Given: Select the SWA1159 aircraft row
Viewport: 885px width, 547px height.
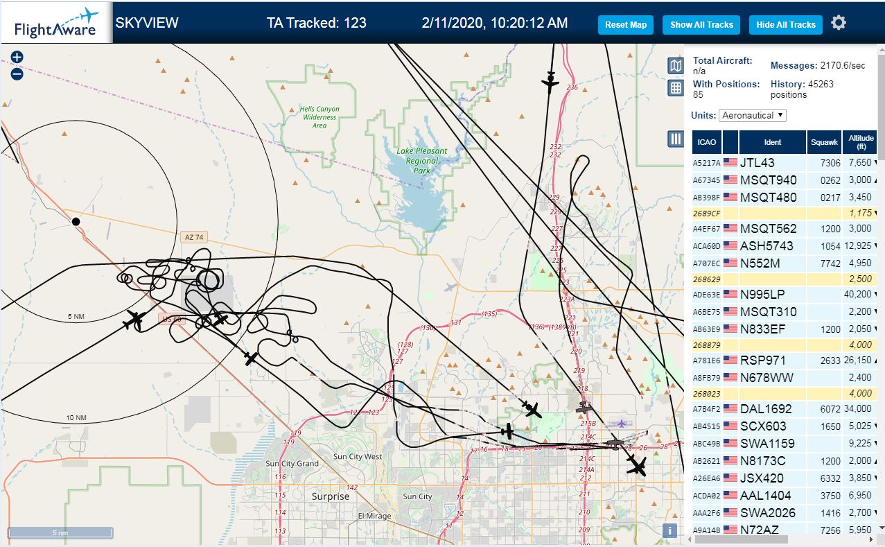Looking at the screenshot, I should pyautogui.click(x=785, y=443).
